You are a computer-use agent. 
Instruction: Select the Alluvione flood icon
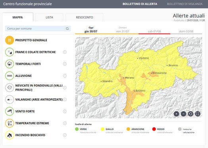click(x=10, y=76)
